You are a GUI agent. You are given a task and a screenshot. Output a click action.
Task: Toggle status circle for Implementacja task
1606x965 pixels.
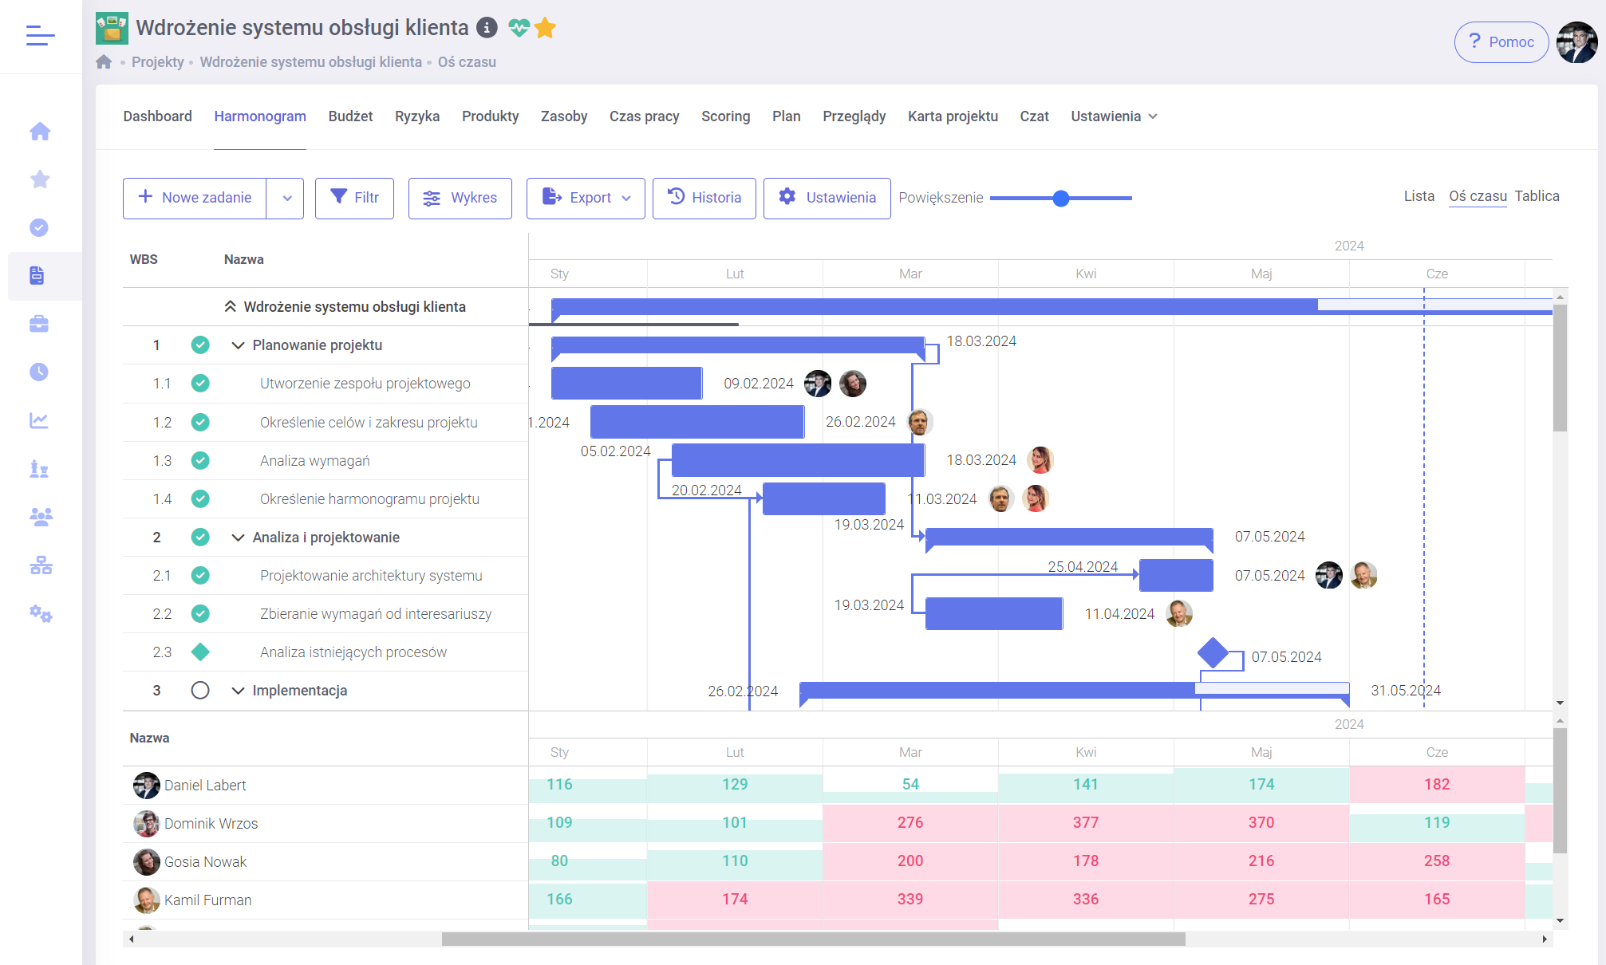pyautogui.click(x=200, y=691)
